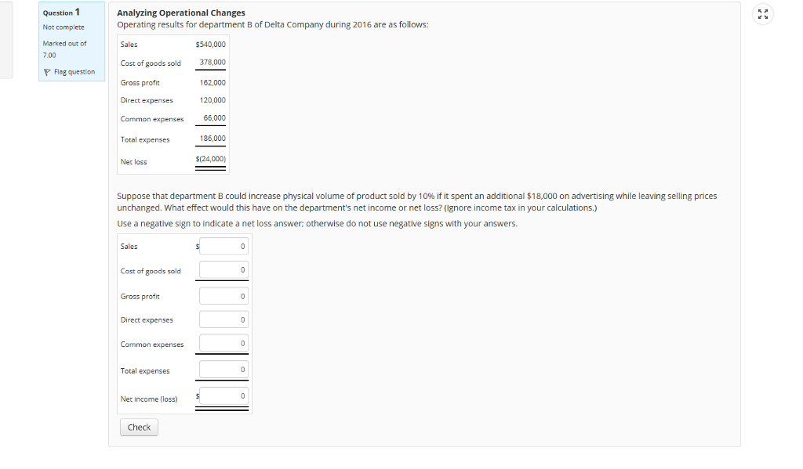This screenshot has width=803, height=469.
Task: Click the Net income (loss) answer field
Action: click(x=223, y=395)
